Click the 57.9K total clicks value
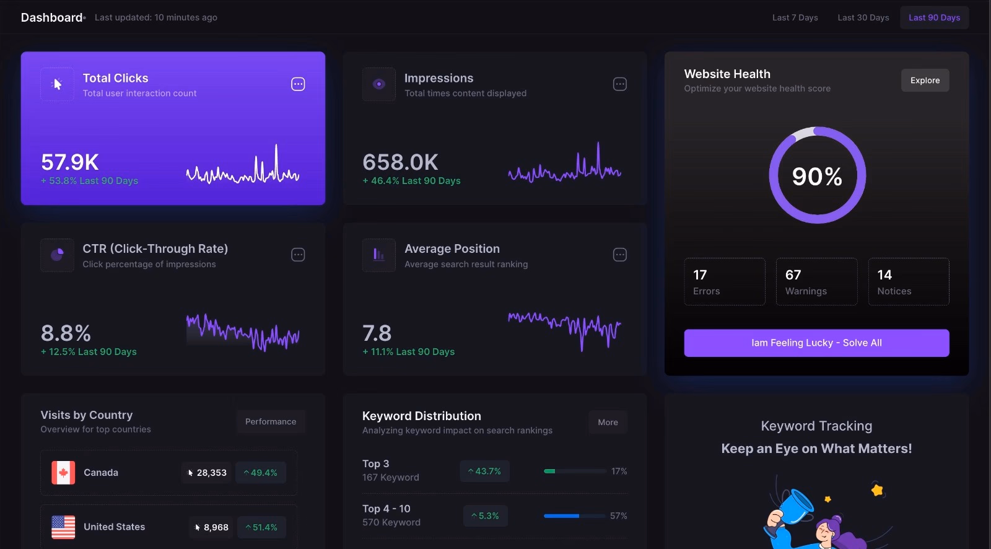Viewport: 991px width, 549px height. pos(70,162)
